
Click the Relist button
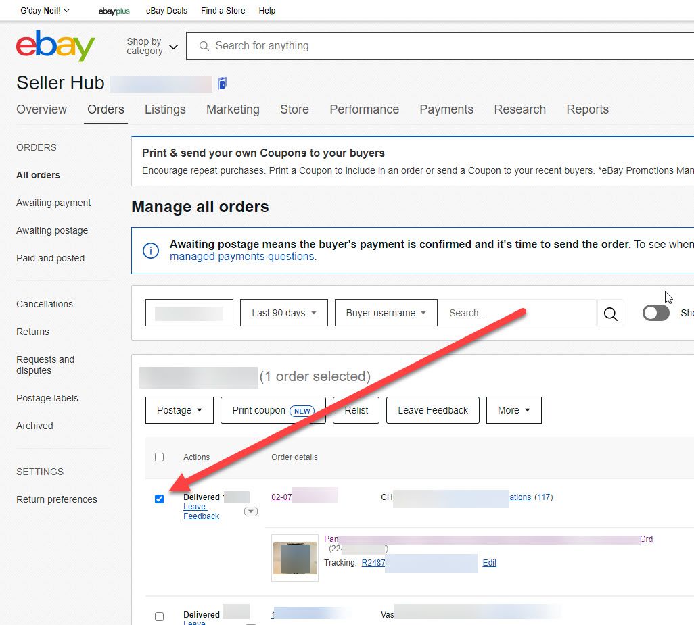click(356, 410)
